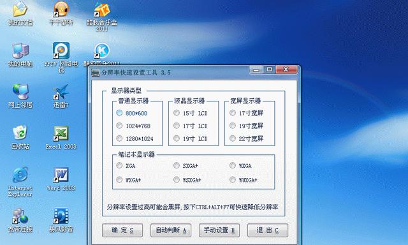Click the 退出 C exit button

tap(268, 230)
